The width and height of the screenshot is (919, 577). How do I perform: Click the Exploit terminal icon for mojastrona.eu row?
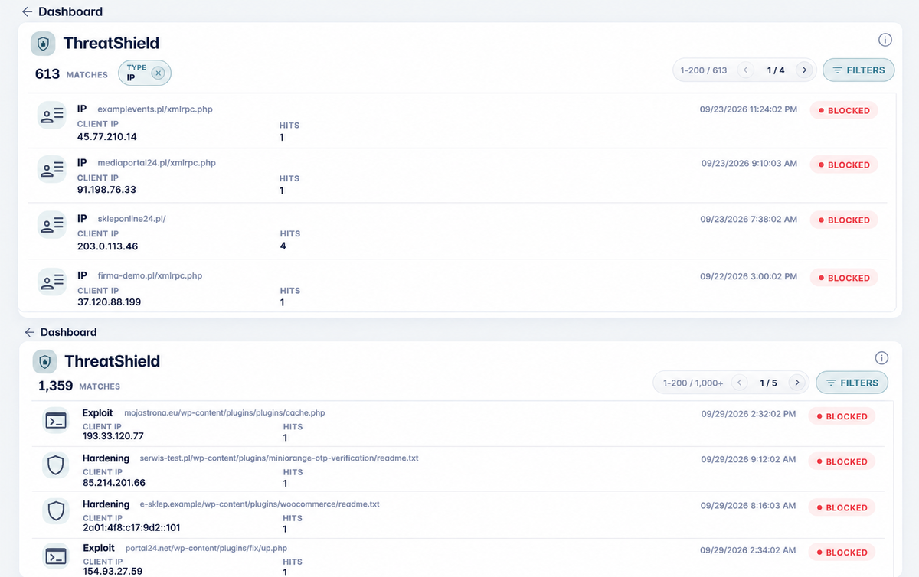(56, 420)
